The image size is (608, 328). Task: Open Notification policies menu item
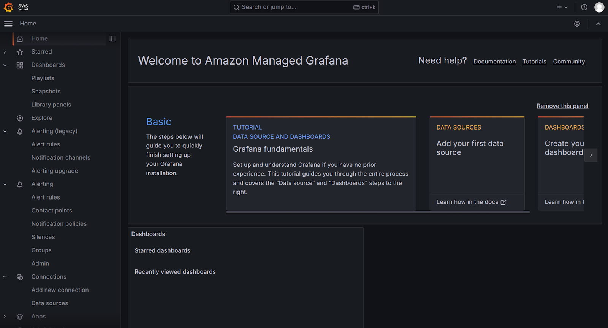click(59, 224)
